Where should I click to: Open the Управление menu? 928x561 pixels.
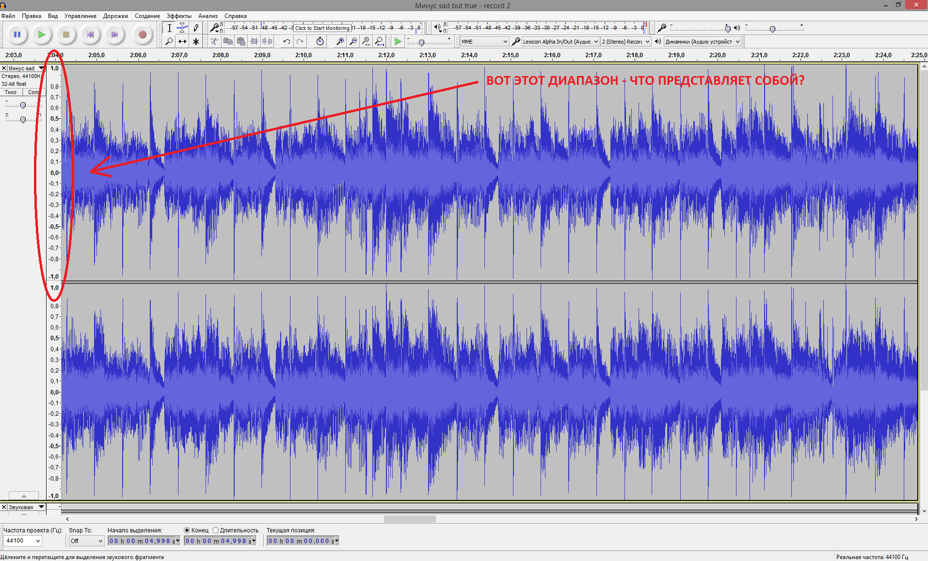click(x=80, y=16)
